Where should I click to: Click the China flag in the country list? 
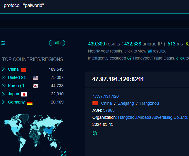24,69
